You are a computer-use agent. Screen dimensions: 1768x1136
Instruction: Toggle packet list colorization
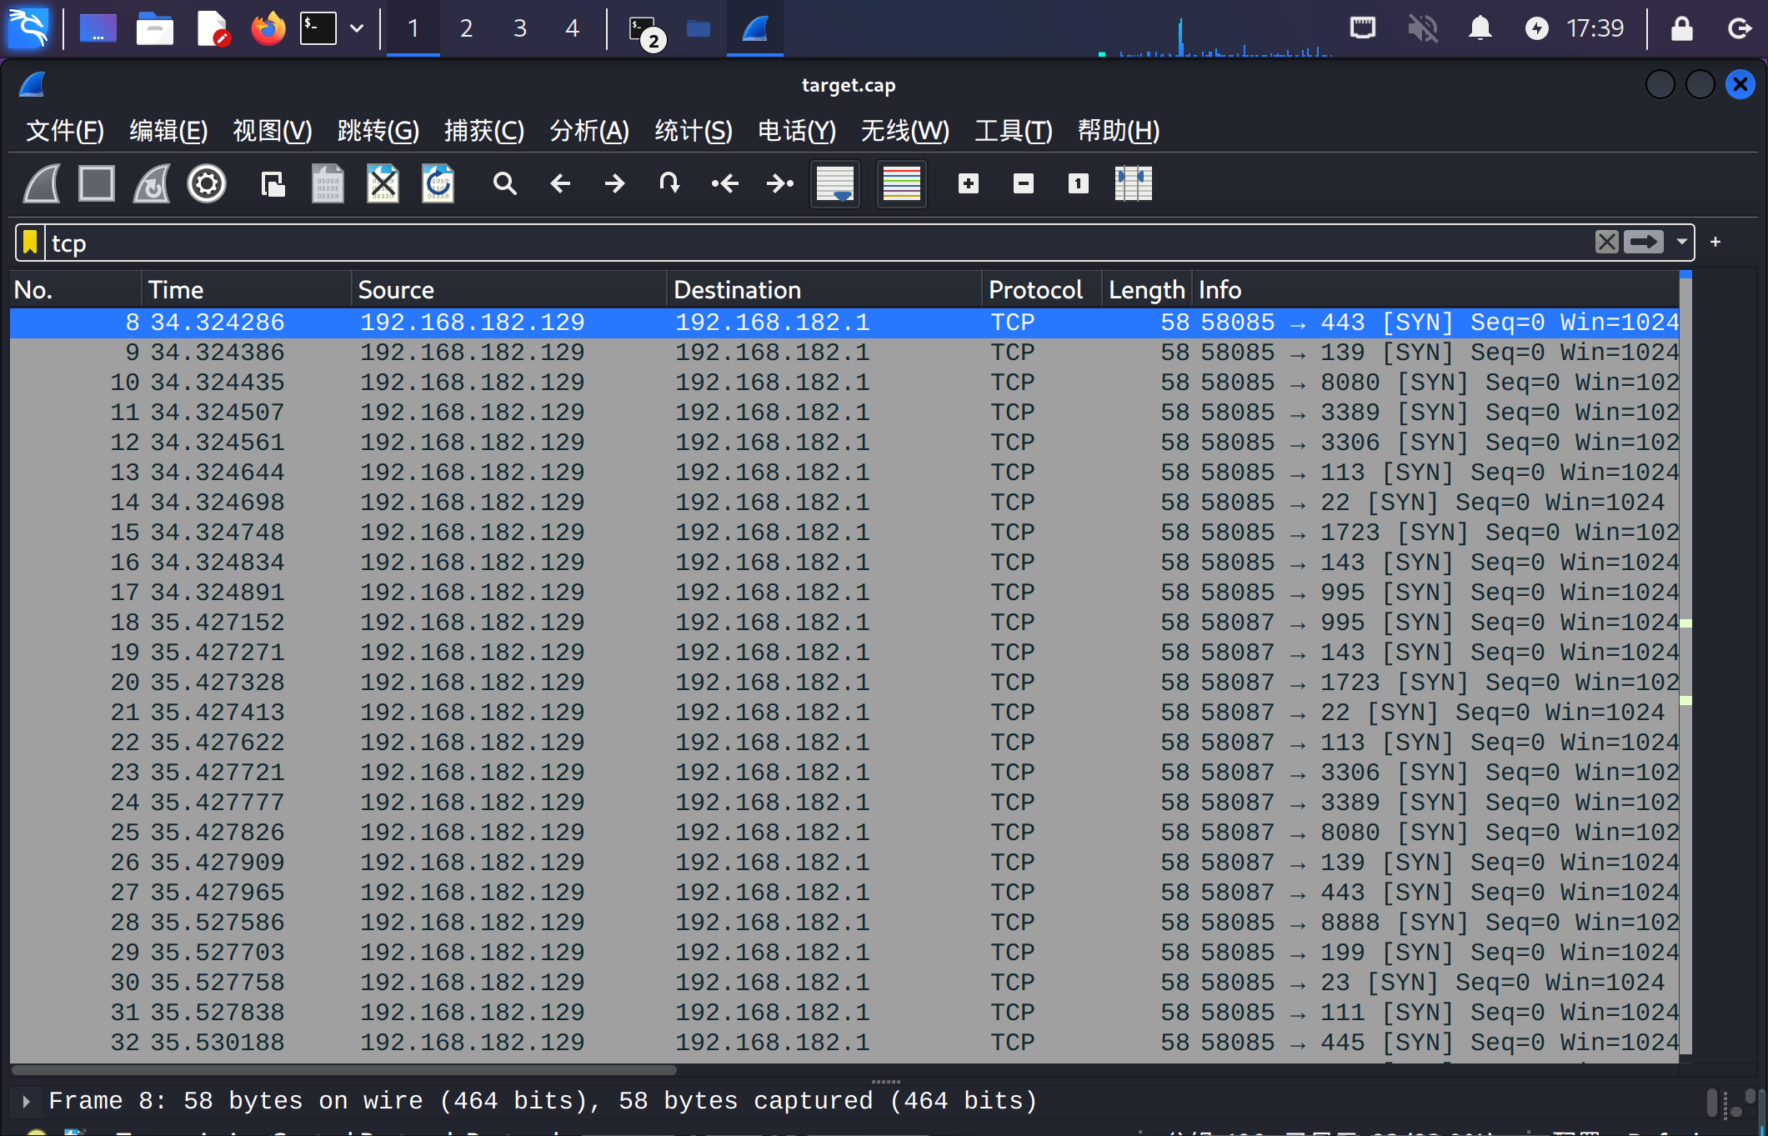[x=901, y=183]
